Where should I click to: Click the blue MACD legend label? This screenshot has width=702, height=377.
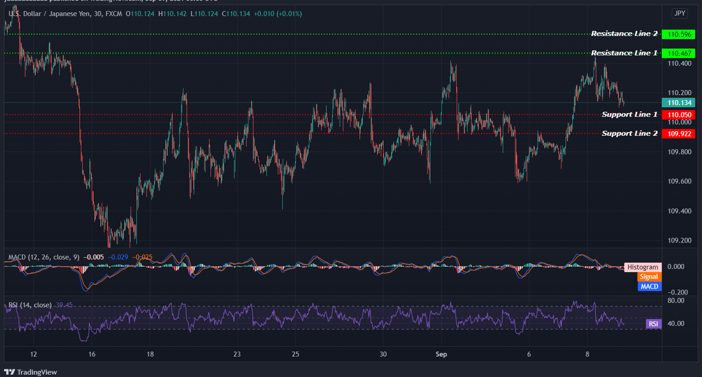coord(649,287)
